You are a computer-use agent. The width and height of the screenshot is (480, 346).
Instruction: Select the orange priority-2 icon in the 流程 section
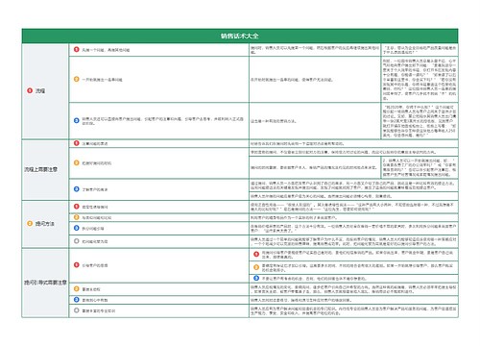coord(77,79)
